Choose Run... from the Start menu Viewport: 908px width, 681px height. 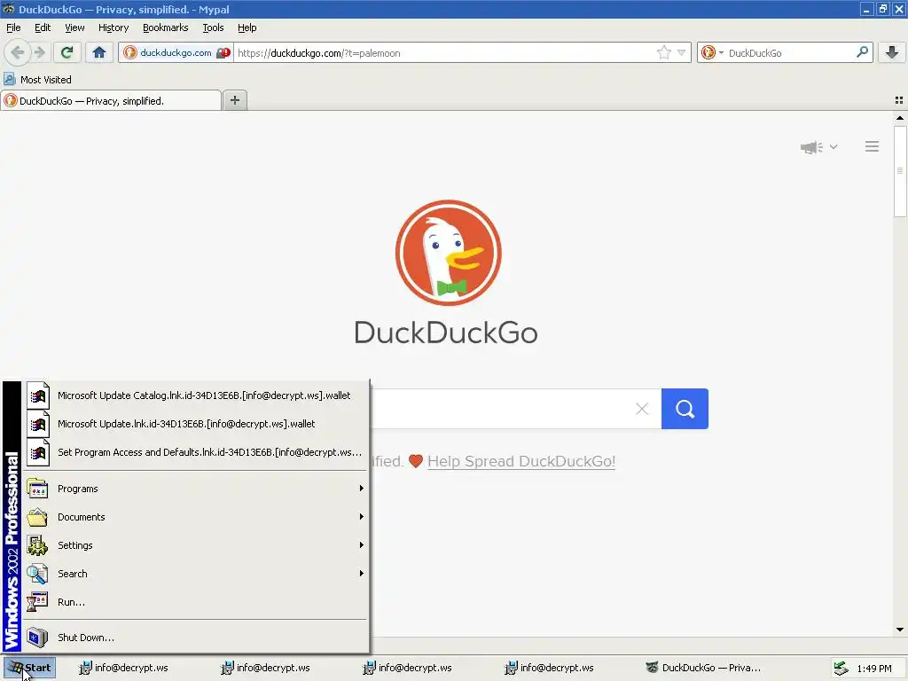(195, 602)
